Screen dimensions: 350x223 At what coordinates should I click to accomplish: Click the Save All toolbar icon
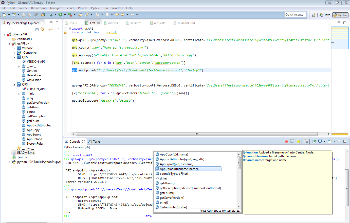tap(29, 15)
